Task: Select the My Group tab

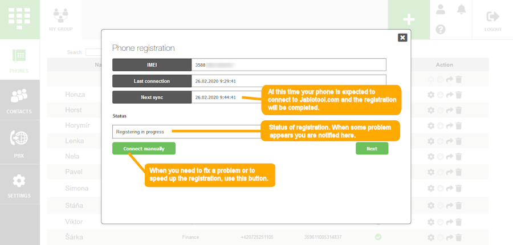Action: (60, 19)
